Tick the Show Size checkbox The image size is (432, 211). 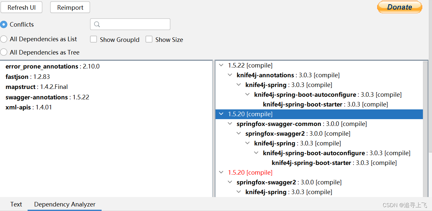click(149, 40)
